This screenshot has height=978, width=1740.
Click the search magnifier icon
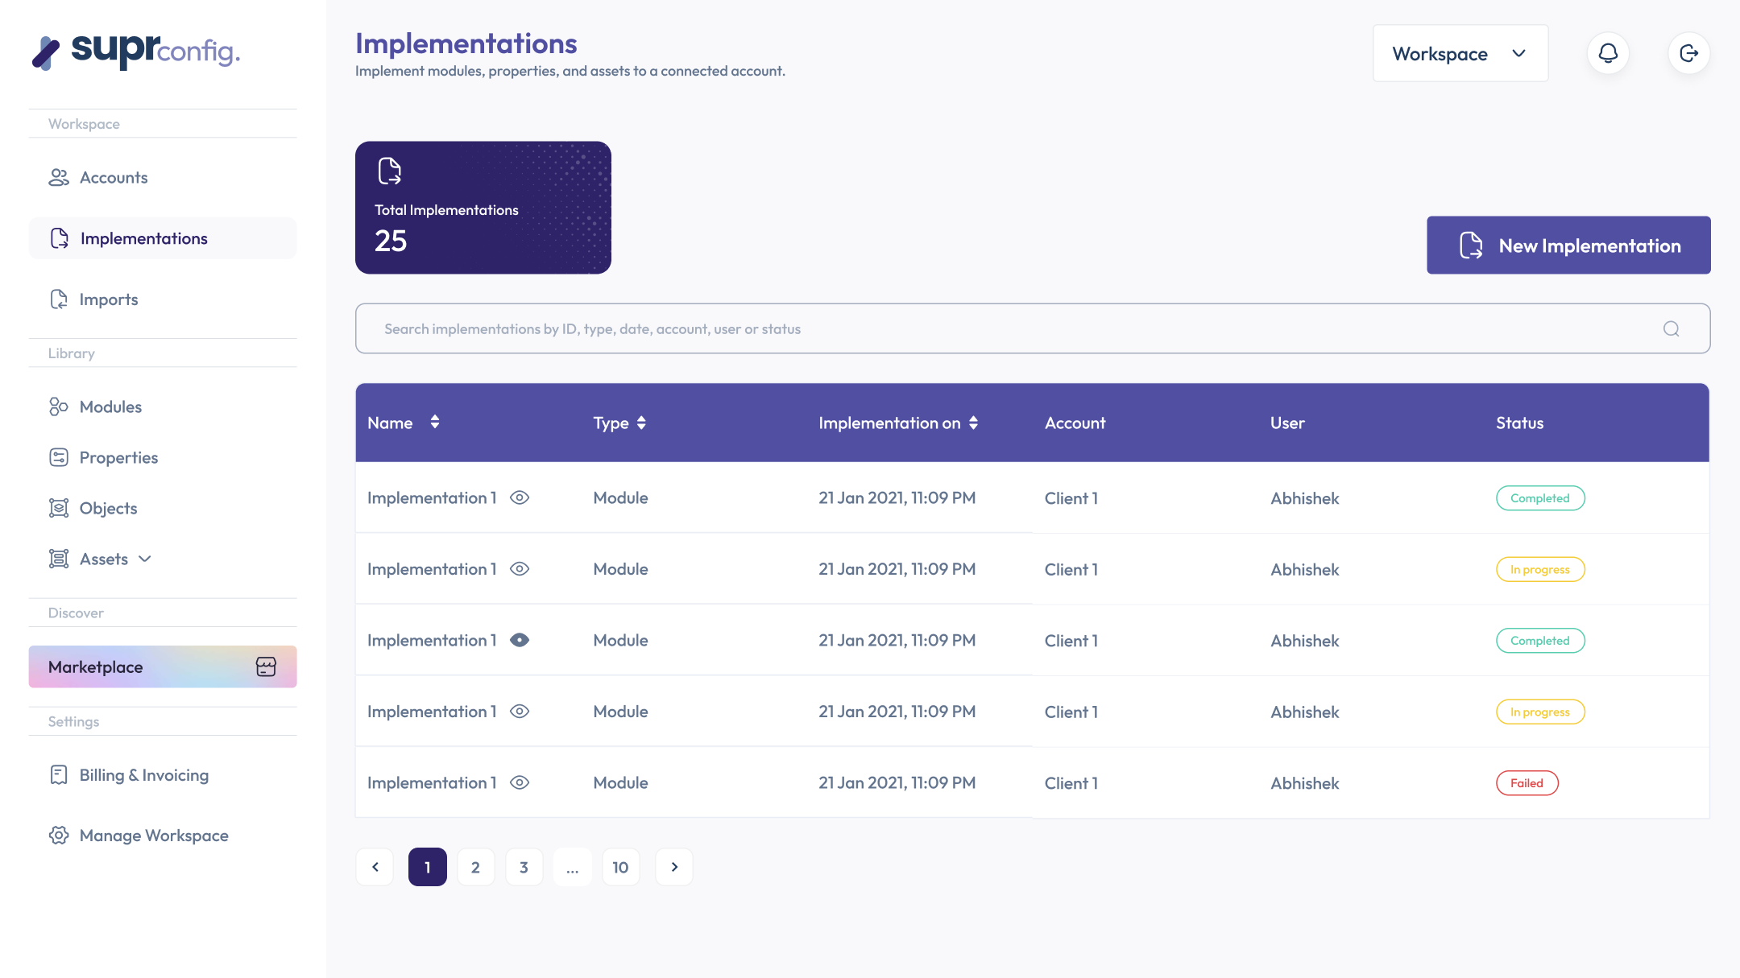1671,328
